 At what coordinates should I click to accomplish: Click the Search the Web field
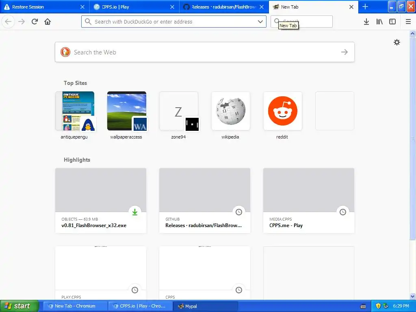(205, 52)
